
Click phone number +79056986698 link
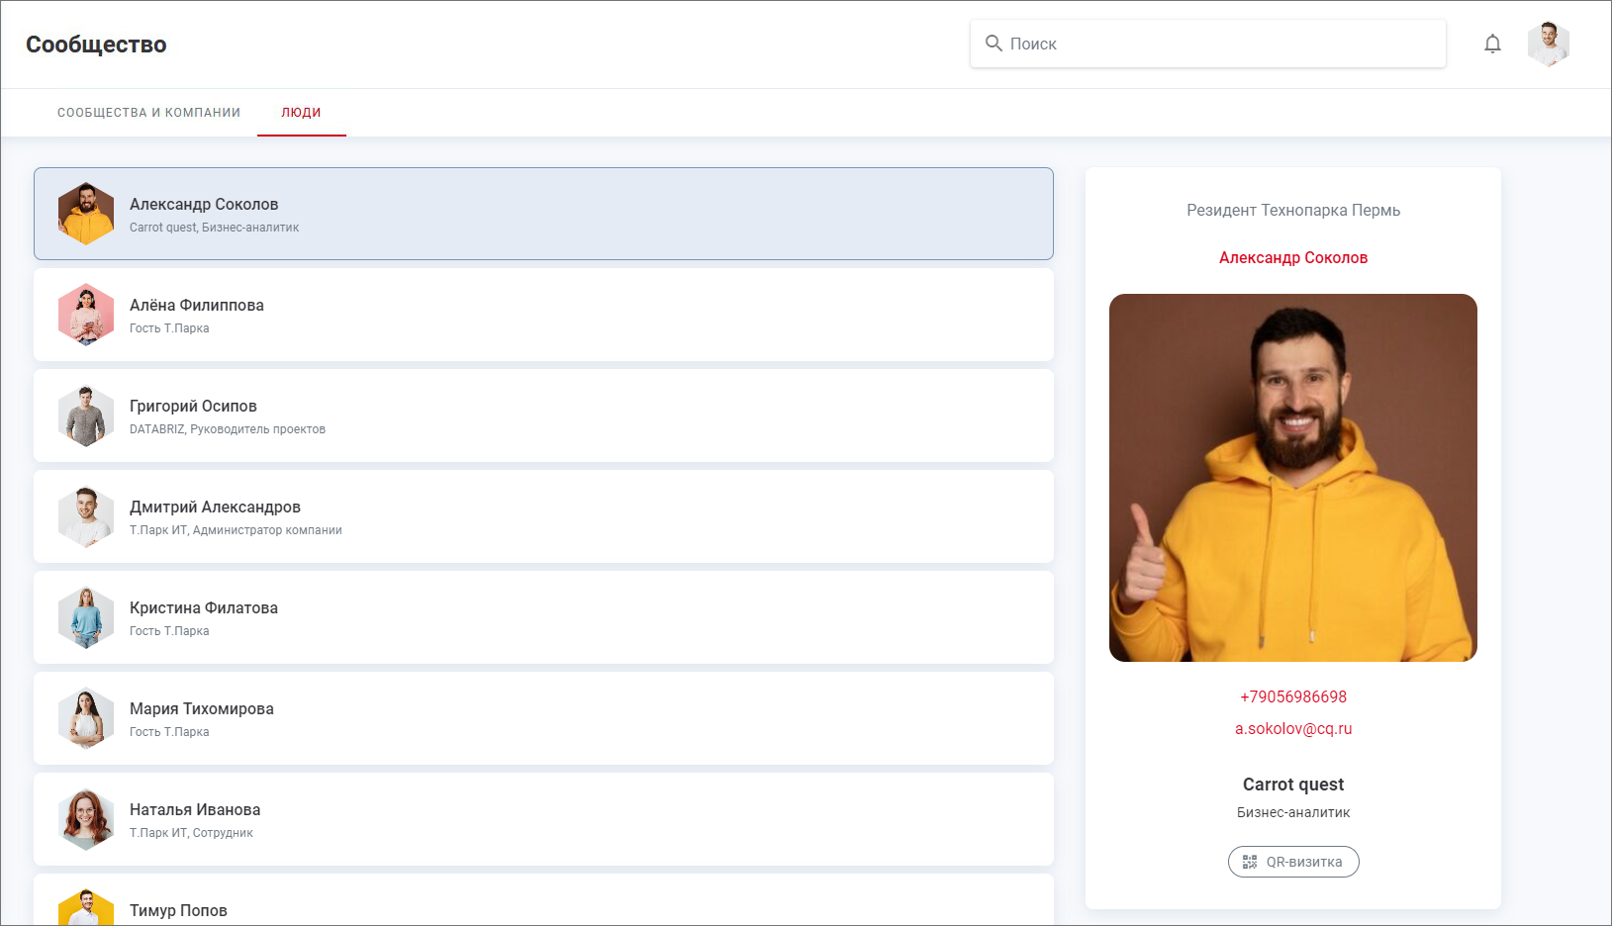(x=1293, y=696)
